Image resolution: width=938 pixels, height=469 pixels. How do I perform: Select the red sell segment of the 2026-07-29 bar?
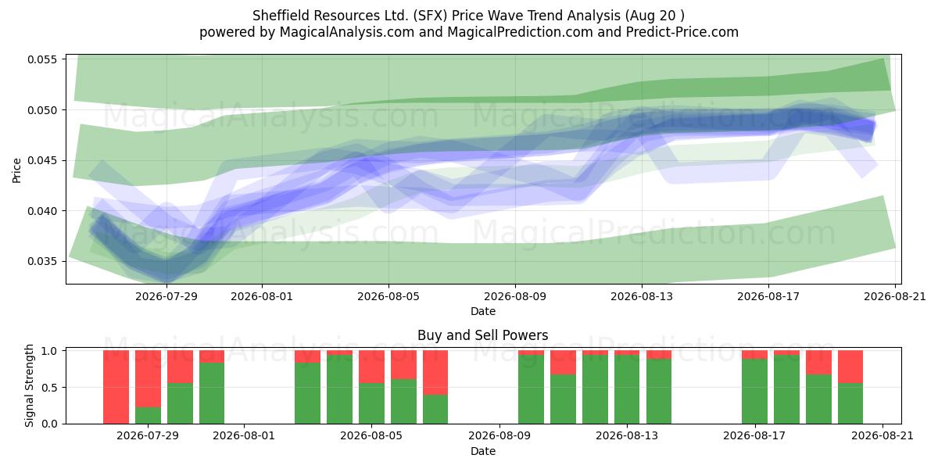(148, 379)
